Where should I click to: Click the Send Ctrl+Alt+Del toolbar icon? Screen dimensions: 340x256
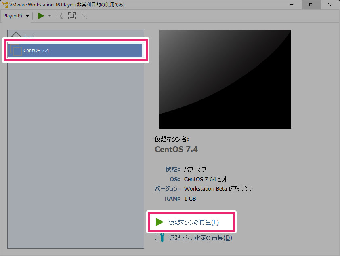point(60,16)
